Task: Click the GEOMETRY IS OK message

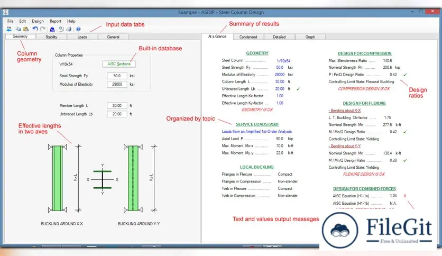Action: 257,109
